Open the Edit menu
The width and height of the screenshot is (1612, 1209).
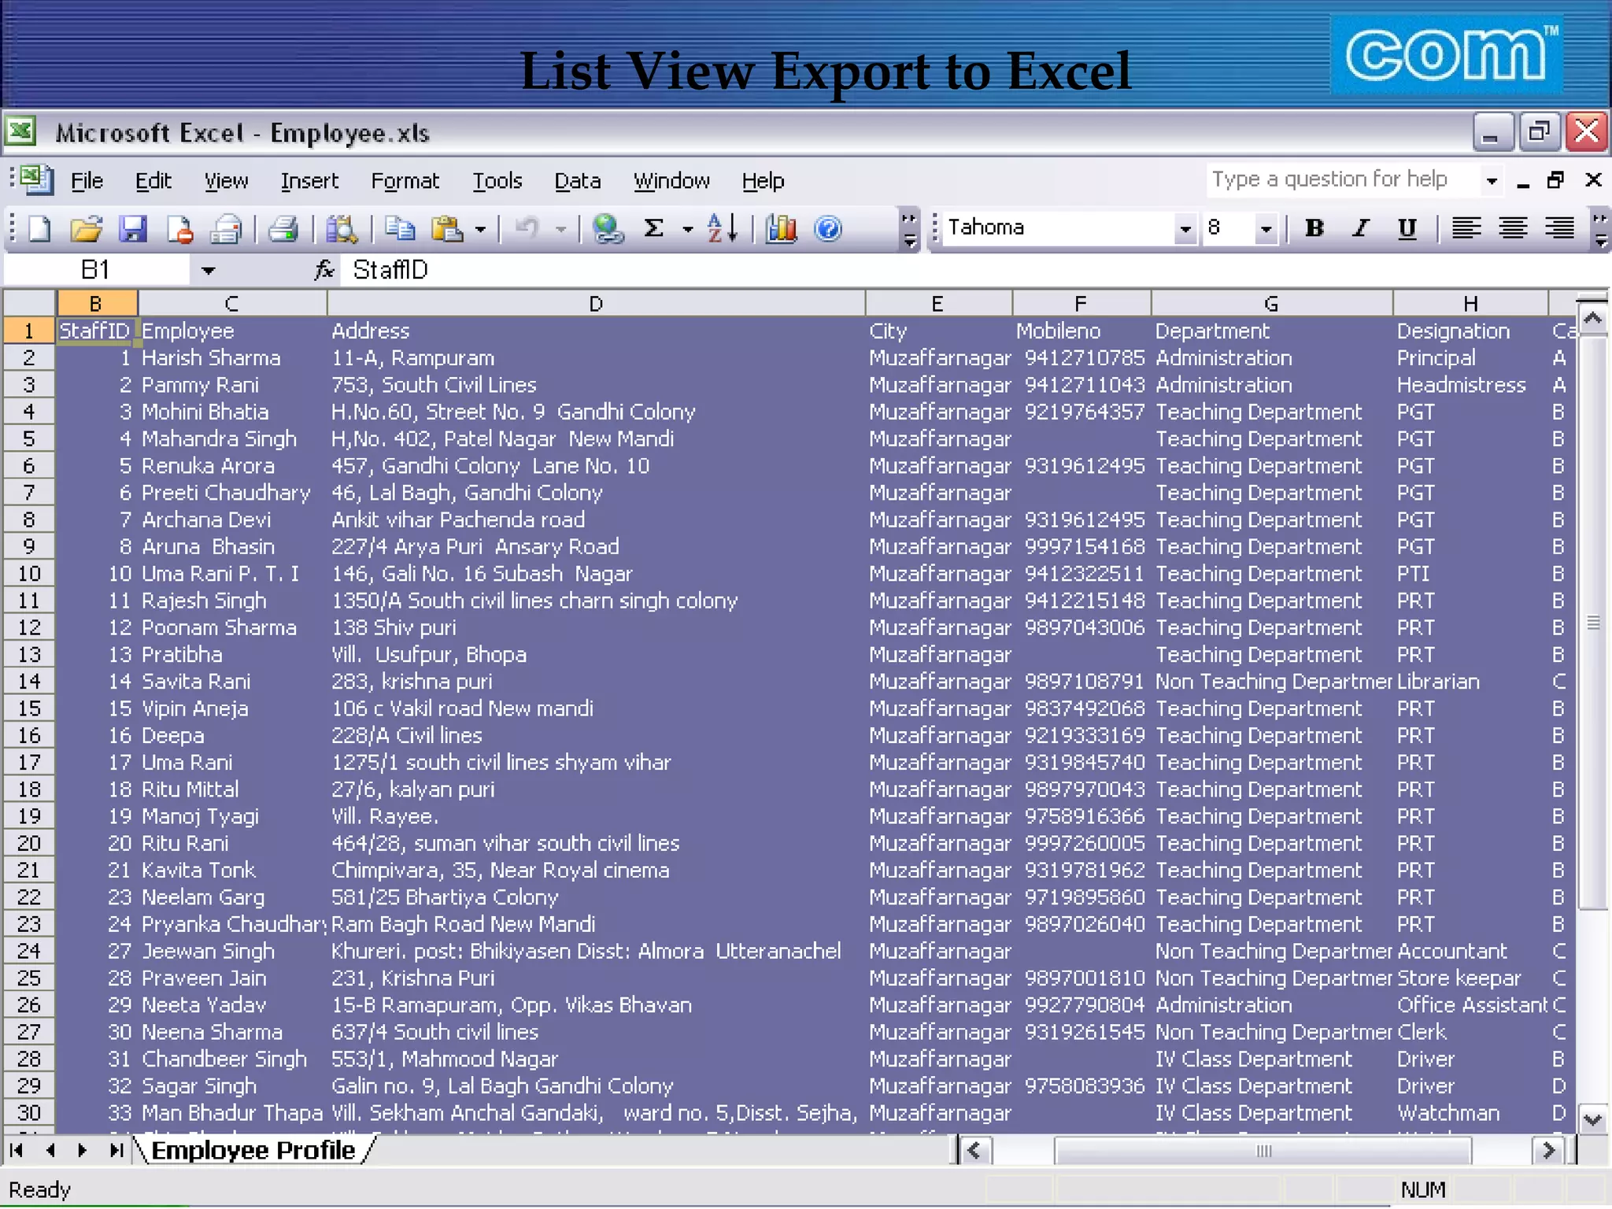153,181
